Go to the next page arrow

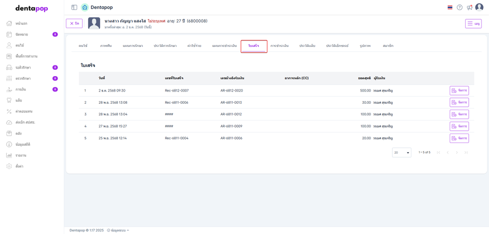[457, 153]
